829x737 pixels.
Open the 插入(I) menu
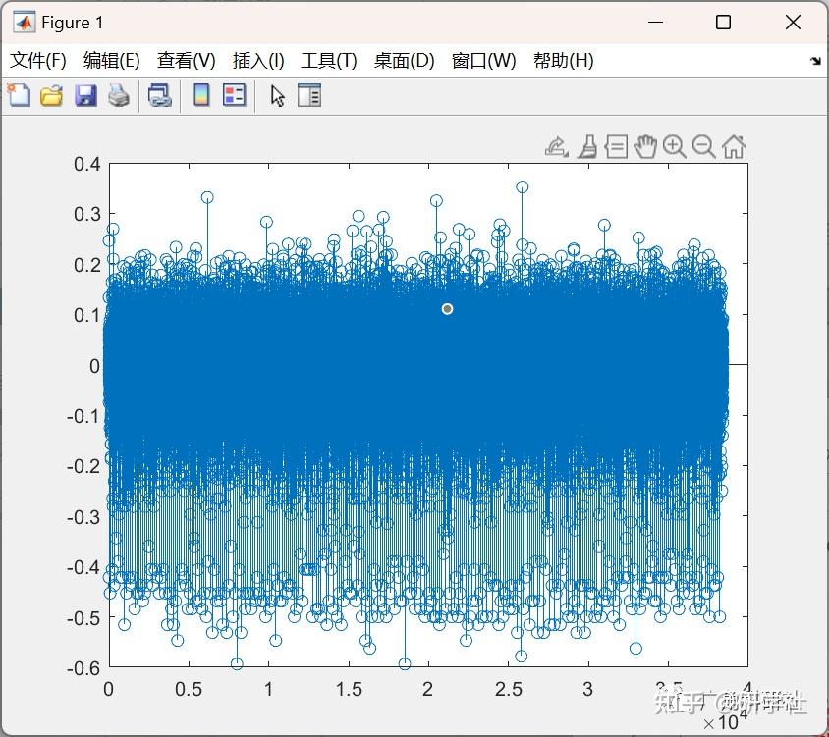[x=258, y=60]
